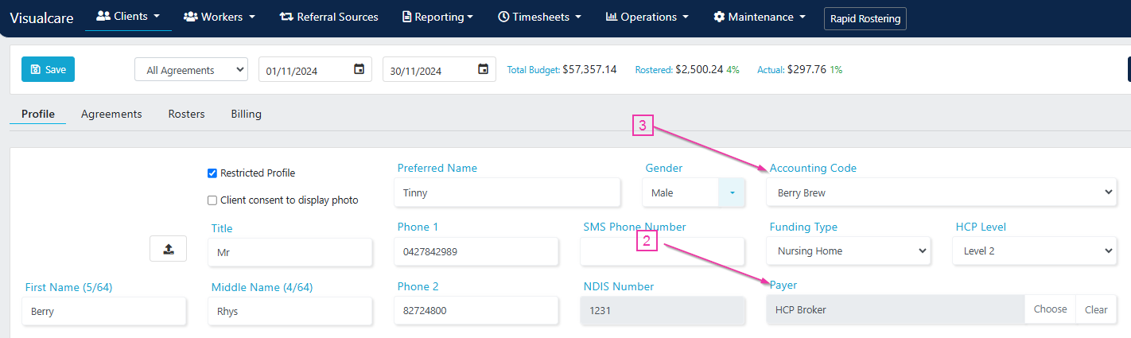Screen dimensions: 1131x338
Task: Open the Reporting menu
Action: pyautogui.click(x=437, y=17)
